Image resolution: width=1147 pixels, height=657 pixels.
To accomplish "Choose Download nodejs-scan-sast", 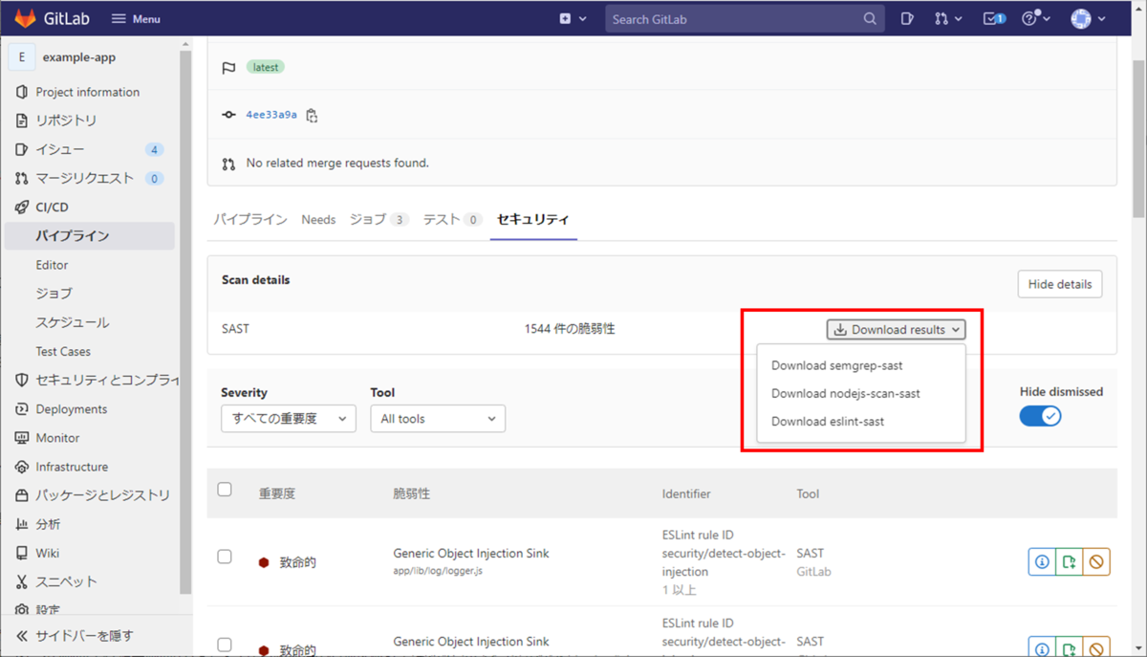I will 846,393.
